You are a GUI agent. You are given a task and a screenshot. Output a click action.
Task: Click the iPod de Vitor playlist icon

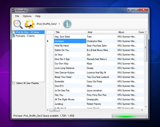14,32
